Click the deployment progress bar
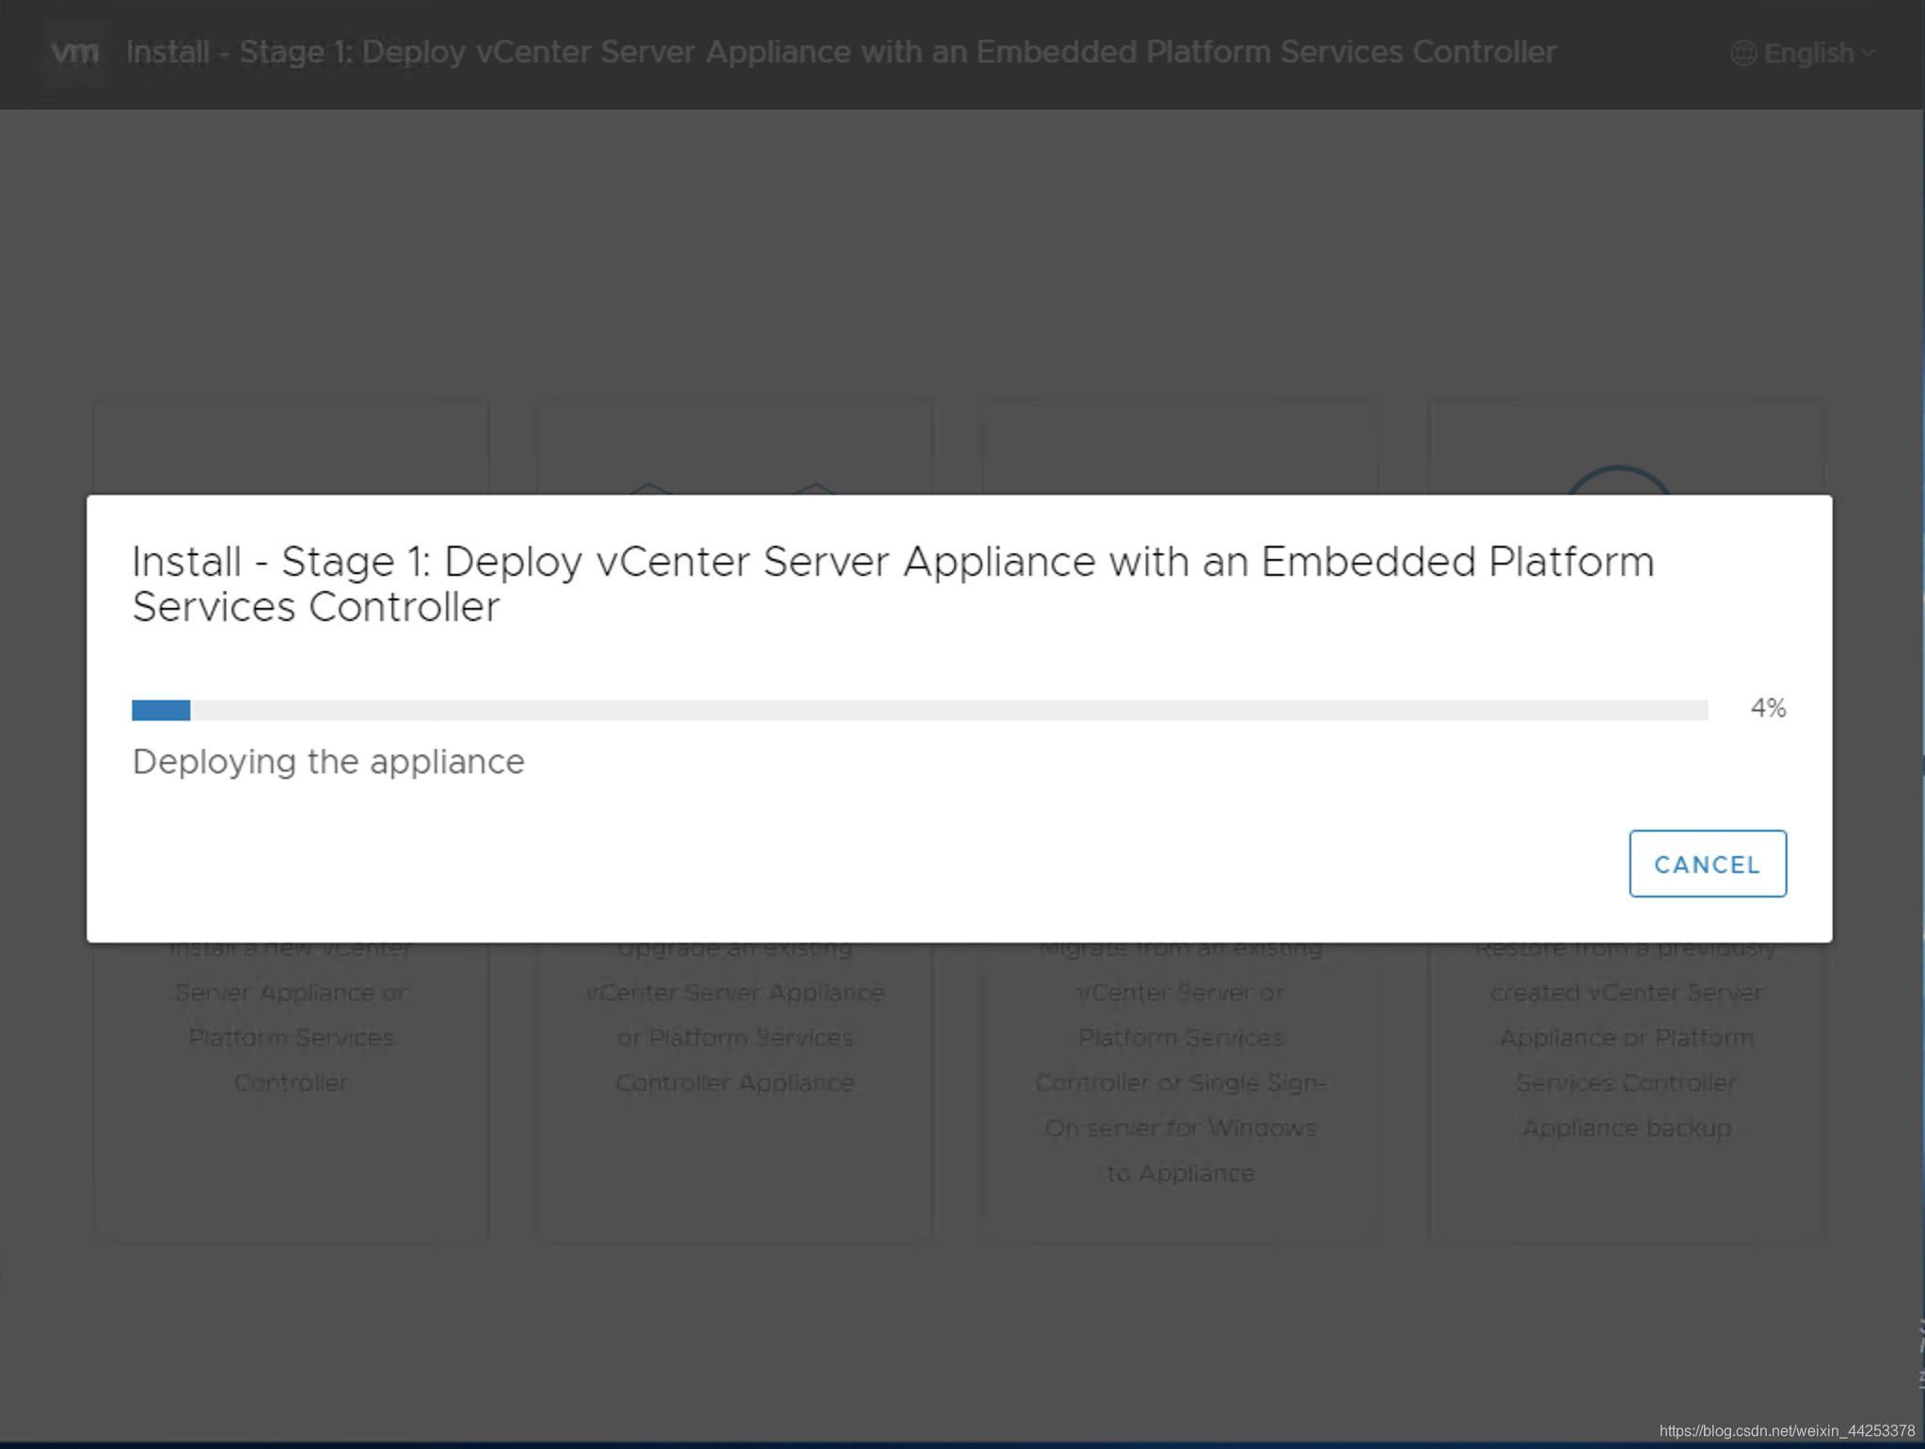Image resolution: width=1925 pixels, height=1449 pixels. point(919,709)
